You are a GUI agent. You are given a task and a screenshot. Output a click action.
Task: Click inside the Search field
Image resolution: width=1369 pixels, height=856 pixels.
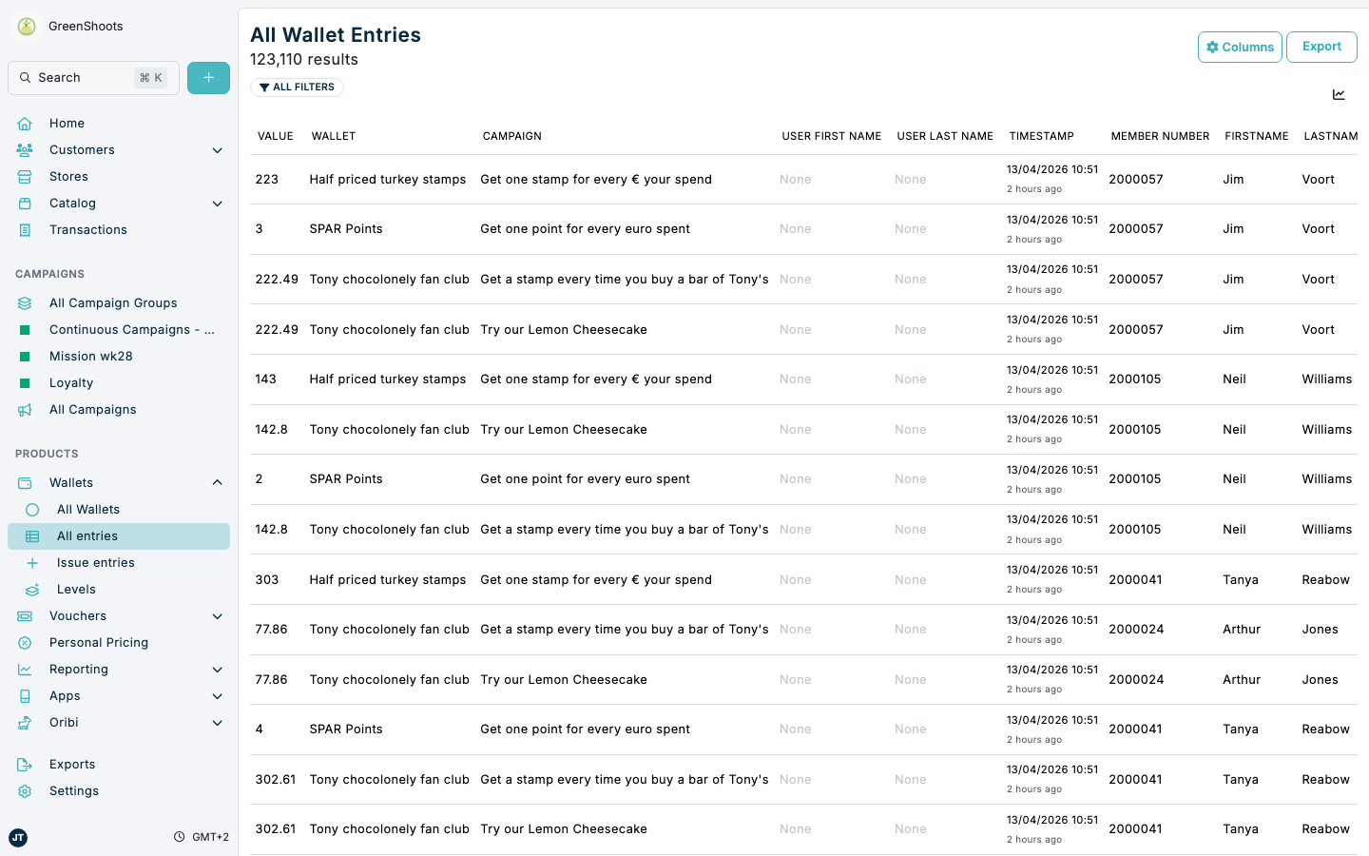92,77
